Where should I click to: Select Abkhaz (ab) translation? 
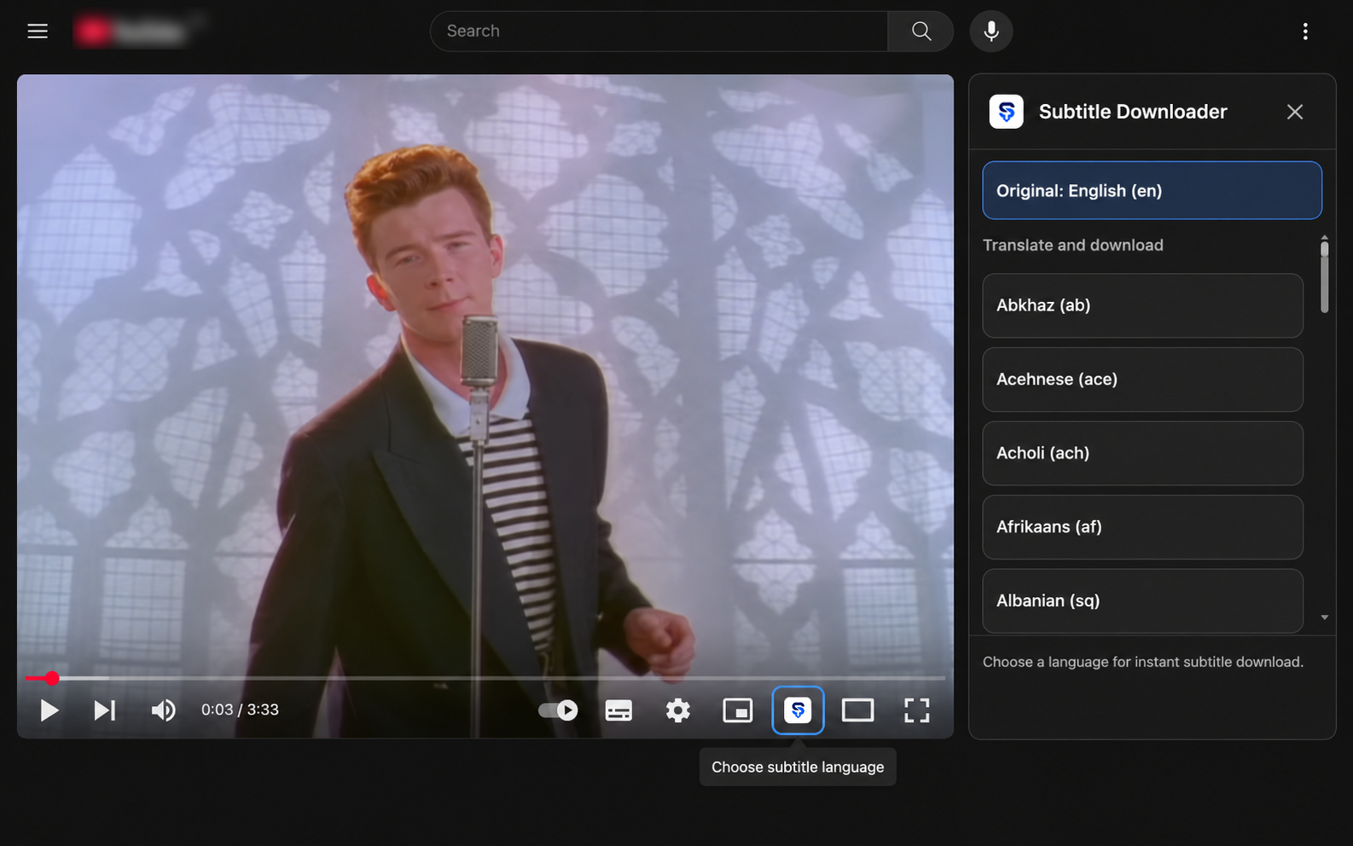[x=1143, y=305]
